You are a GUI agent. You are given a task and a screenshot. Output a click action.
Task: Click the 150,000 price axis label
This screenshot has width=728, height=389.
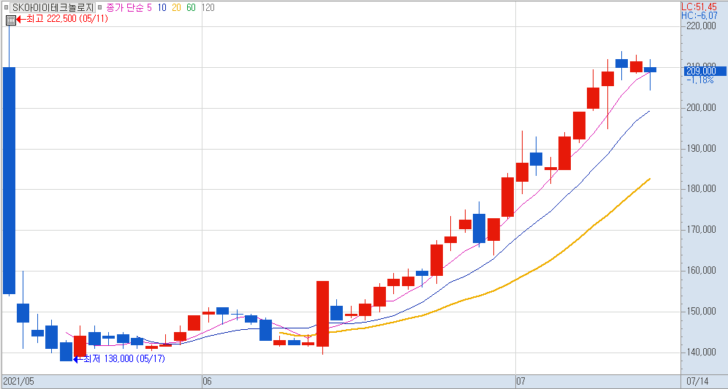(x=701, y=311)
